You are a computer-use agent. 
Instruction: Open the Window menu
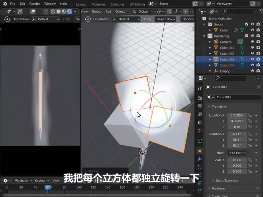pyautogui.click(x=50, y=4)
